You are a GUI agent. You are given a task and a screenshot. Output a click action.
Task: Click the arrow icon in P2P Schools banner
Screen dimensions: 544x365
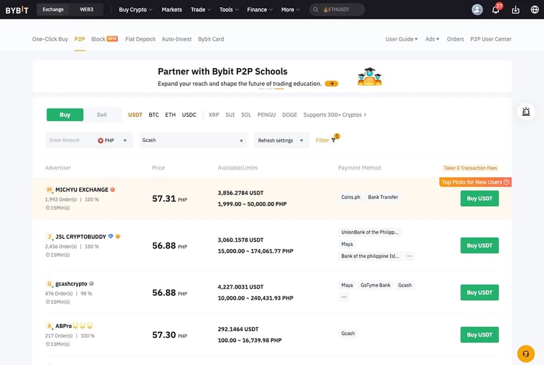(331, 84)
